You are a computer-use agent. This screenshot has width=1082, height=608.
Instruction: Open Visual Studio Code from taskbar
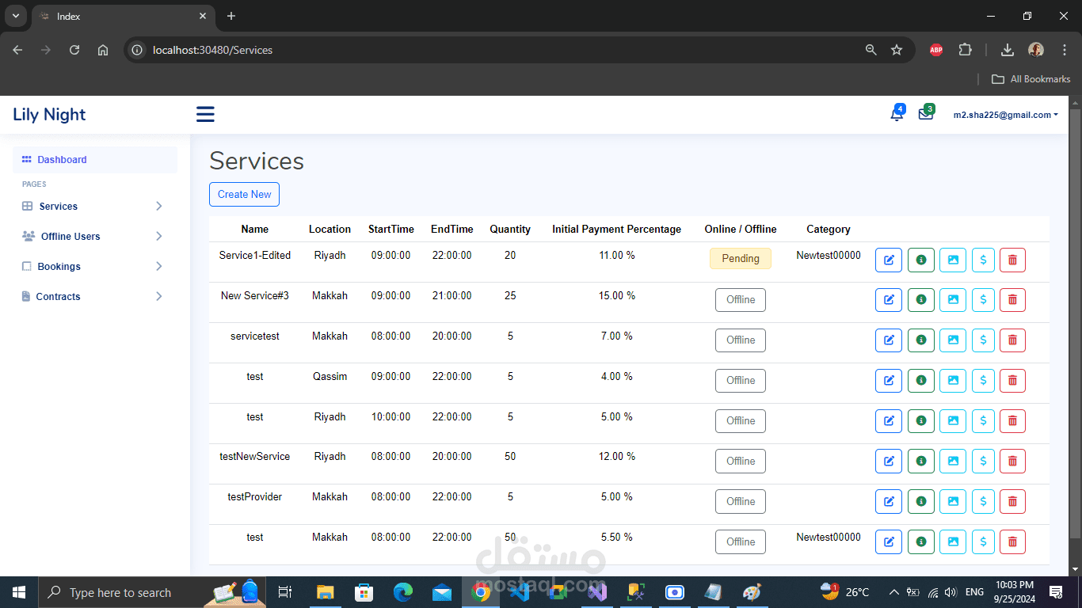tap(520, 592)
